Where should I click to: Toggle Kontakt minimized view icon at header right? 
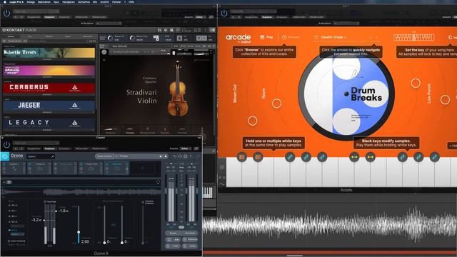[x=212, y=30]
